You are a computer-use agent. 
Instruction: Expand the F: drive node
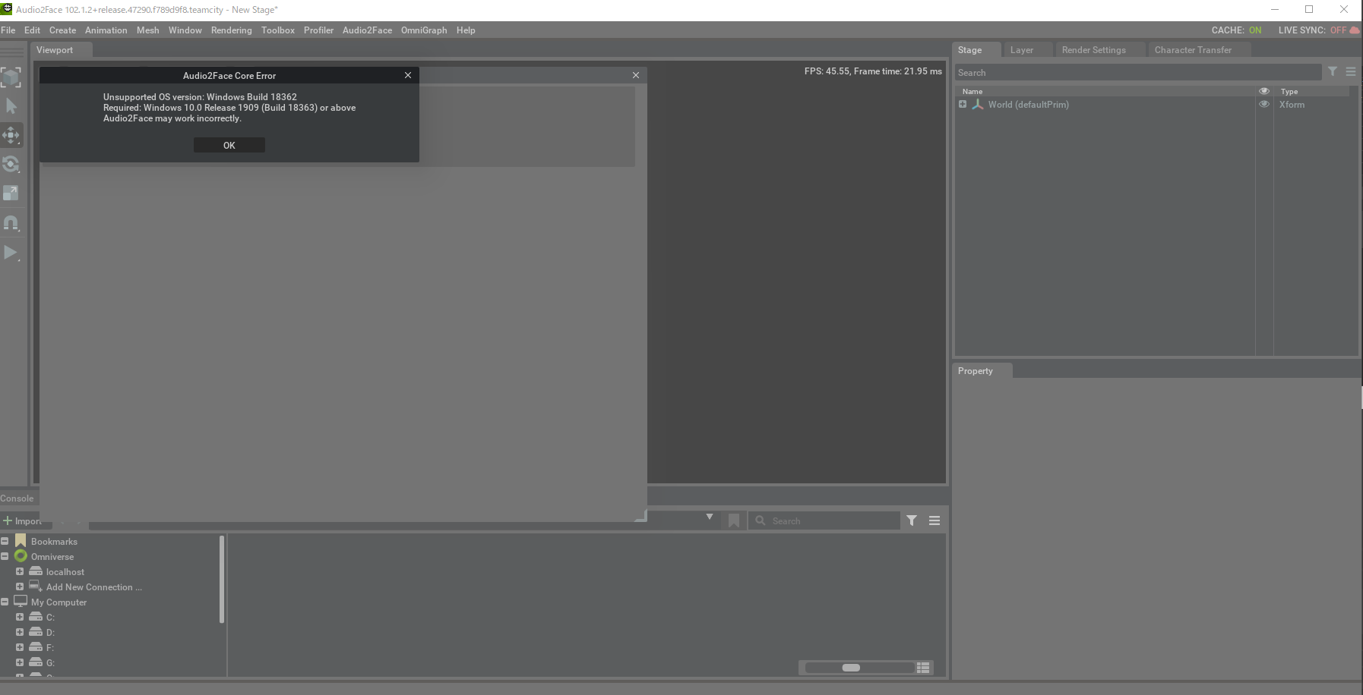(x=20, y=647)
